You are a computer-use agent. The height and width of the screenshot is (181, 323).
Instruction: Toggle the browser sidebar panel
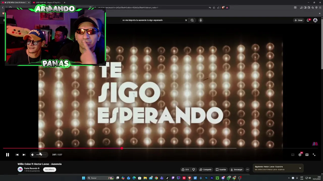[x=305, y=8]
